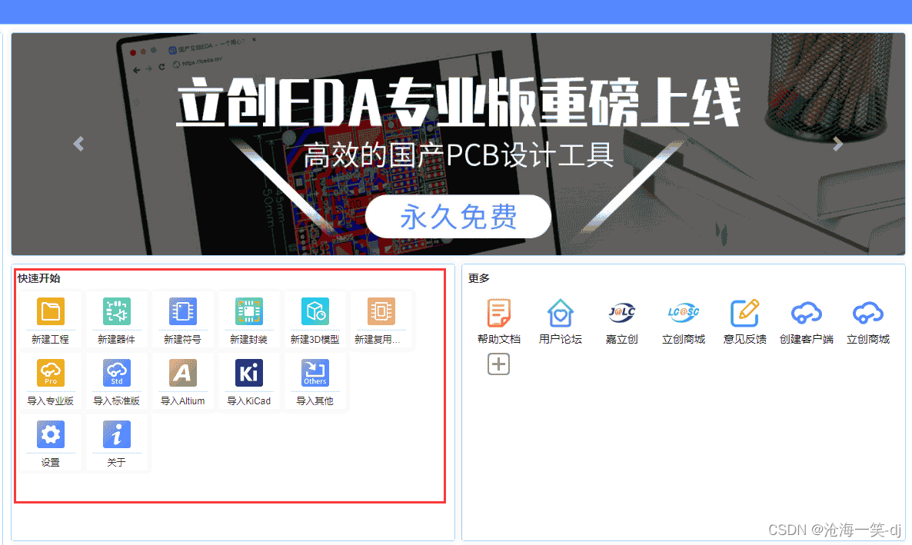
Task: Open the 设置 settings gear icon
Action: [51, 434]
